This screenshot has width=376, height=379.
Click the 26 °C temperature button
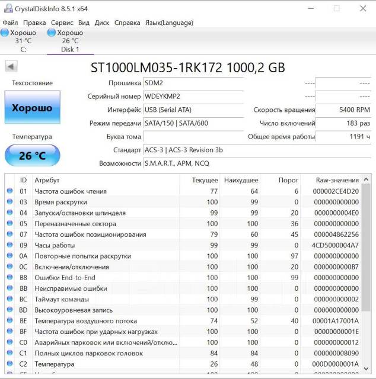[x=32, y=156]
